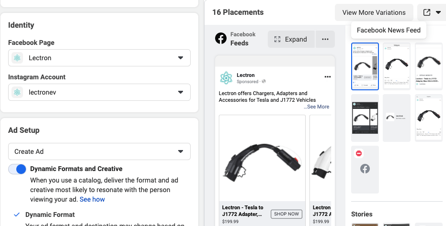Screen dimensions: 446x226
Task: Click the Lectron atom logo in ad preview
Action: pyautogui.click(x=226, y=78)
